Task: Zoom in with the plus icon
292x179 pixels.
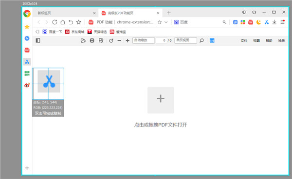Action: [128, 40]
